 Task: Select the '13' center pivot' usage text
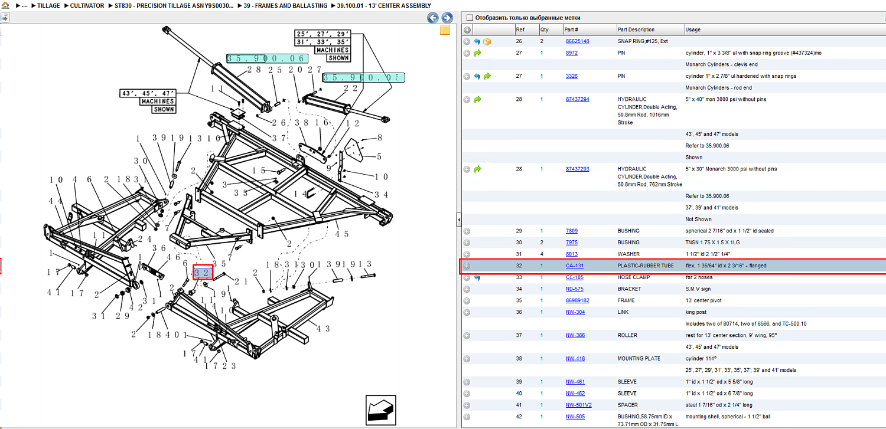[703, 300]
